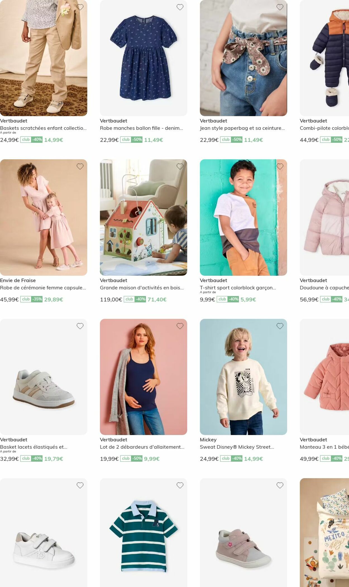
Task: View the pink hooded puffer jacket image
Action: [324, 217]
